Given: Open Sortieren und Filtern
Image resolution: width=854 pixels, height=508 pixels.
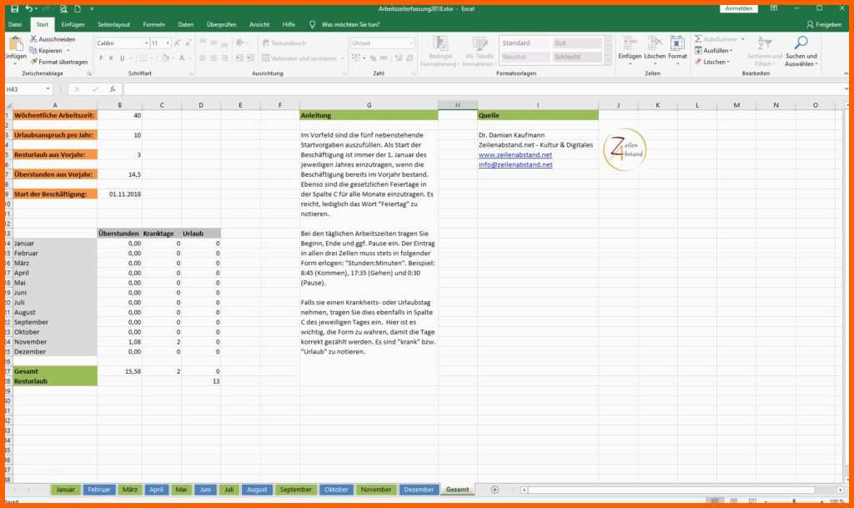Looking at the screenshot, I should coord(765,51).
